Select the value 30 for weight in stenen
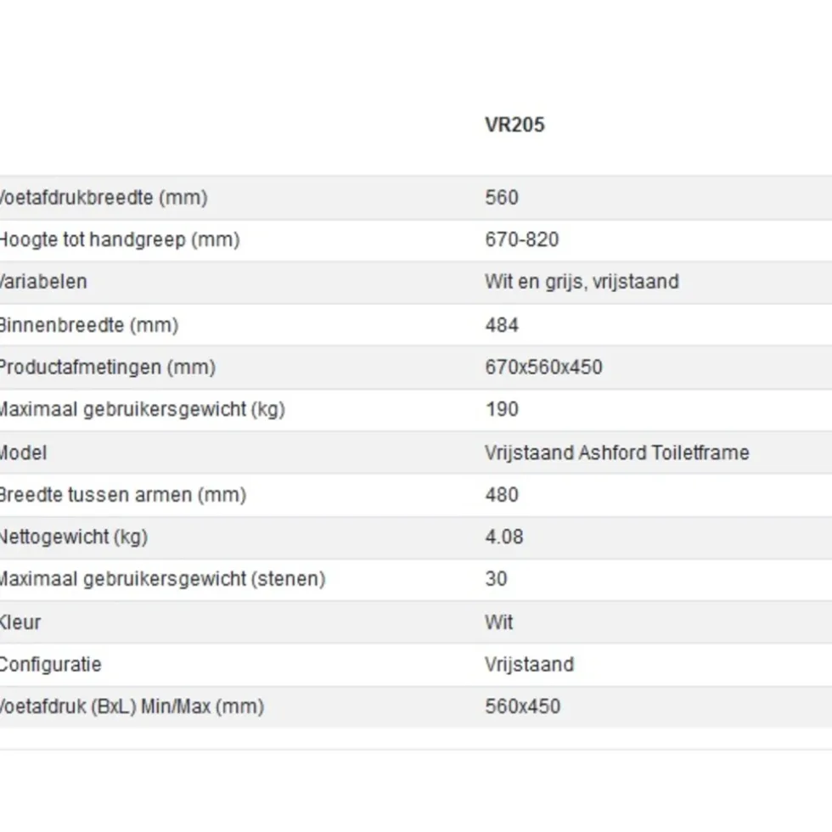 [496, 579]
